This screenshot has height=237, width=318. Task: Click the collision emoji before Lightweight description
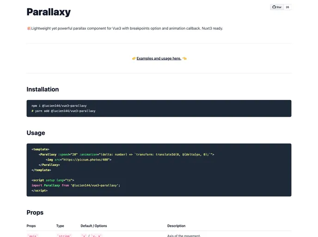point(29,28)
